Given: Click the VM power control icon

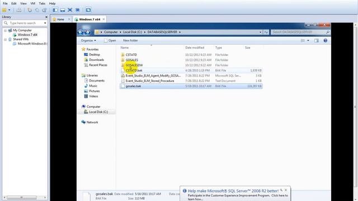Looking at the screenshot, I should click(x=4, y=10).
